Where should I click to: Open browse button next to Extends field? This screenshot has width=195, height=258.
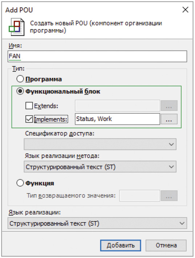pyautogui.click(x=169, y=106)
